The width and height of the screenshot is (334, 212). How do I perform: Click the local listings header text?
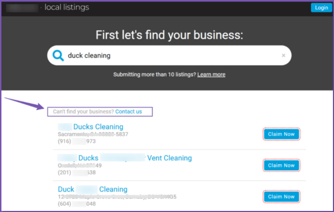pyautogui.click(x=67, y=7)
